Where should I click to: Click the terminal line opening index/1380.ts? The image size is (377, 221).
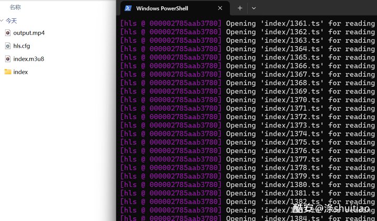[247, 184]
